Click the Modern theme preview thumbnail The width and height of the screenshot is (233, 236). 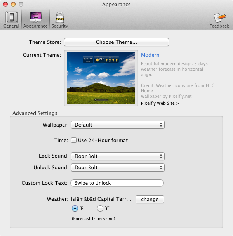click(x=101, y=78)
